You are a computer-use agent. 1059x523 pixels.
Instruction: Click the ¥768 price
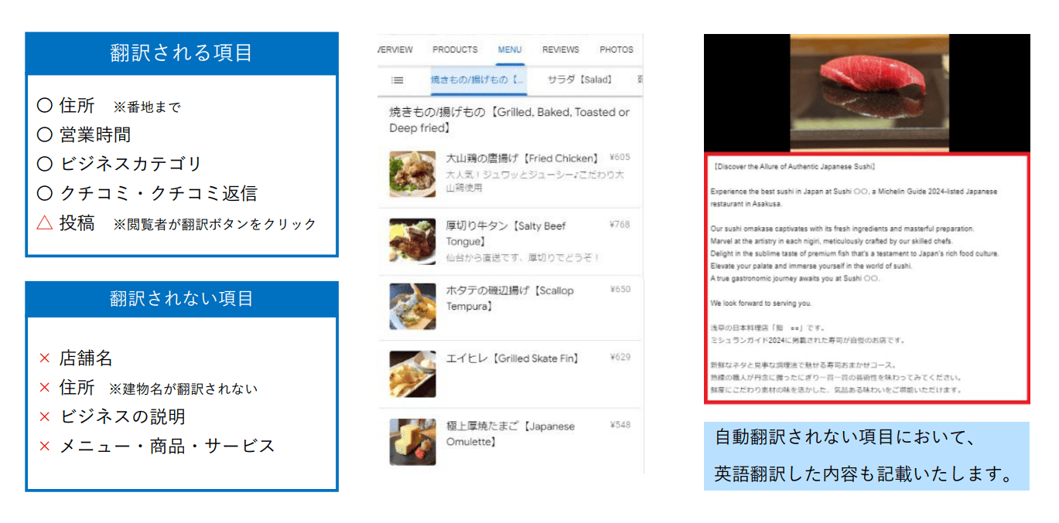pos(620,225)
